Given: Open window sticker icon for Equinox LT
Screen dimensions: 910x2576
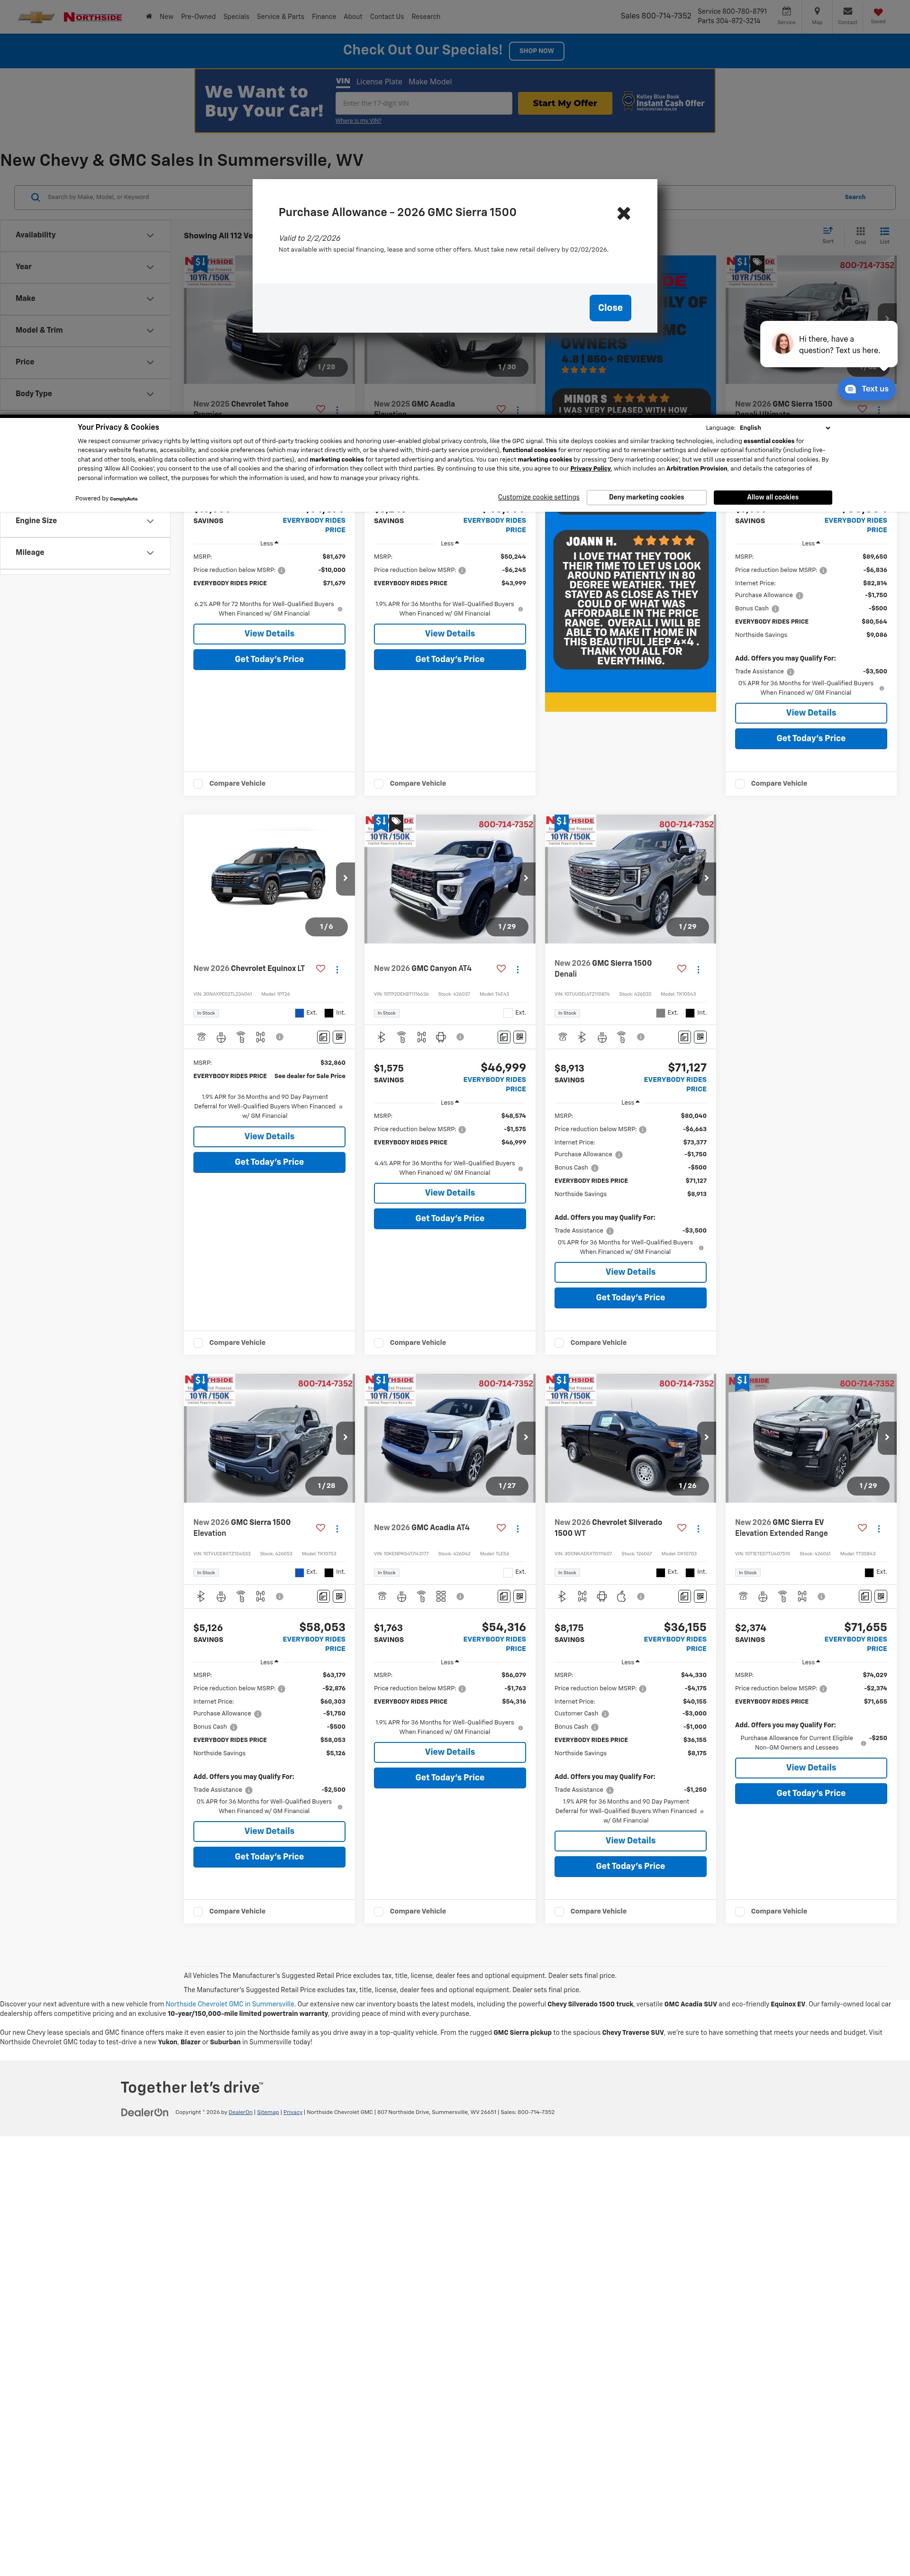Looking at the screenshot, I should [x=323, y=1037].
